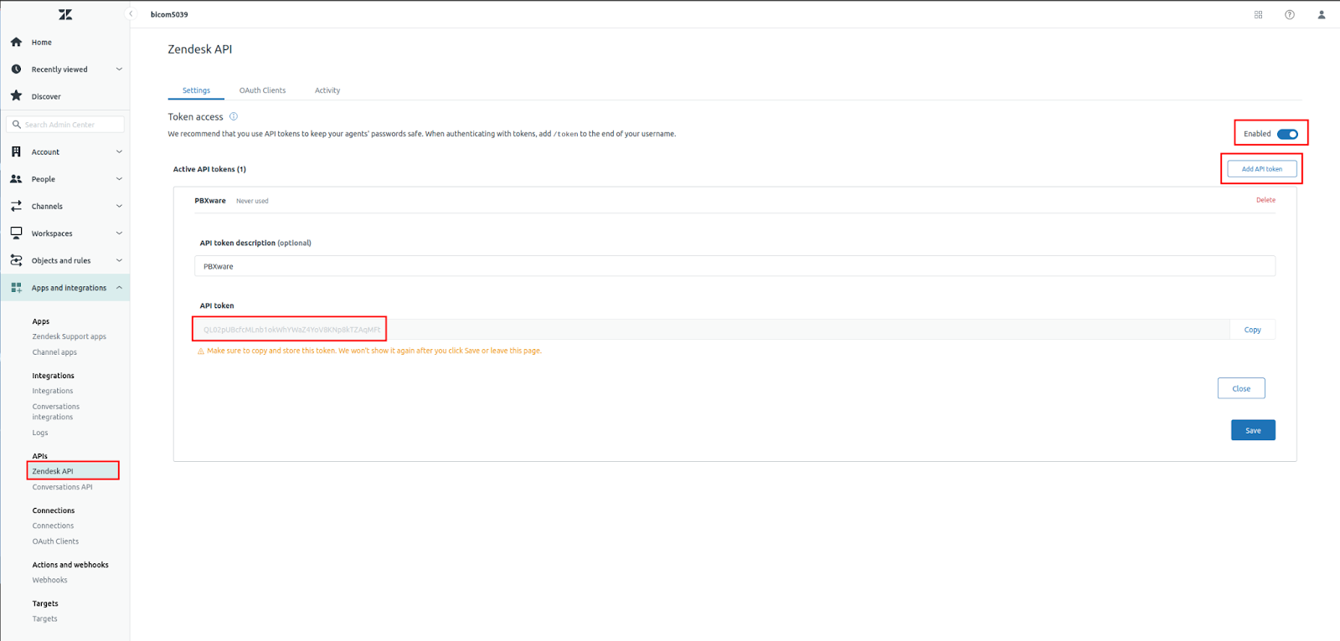Click the Close button
This screenshot has height=641, width=1340.
[1241, 388]
